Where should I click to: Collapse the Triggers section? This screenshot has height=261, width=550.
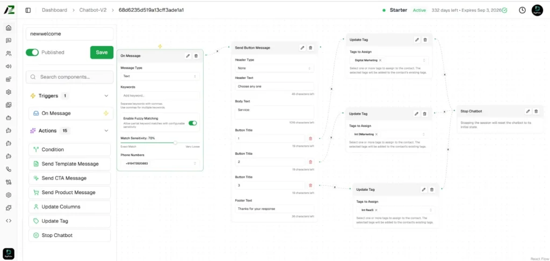pos(106,96)
